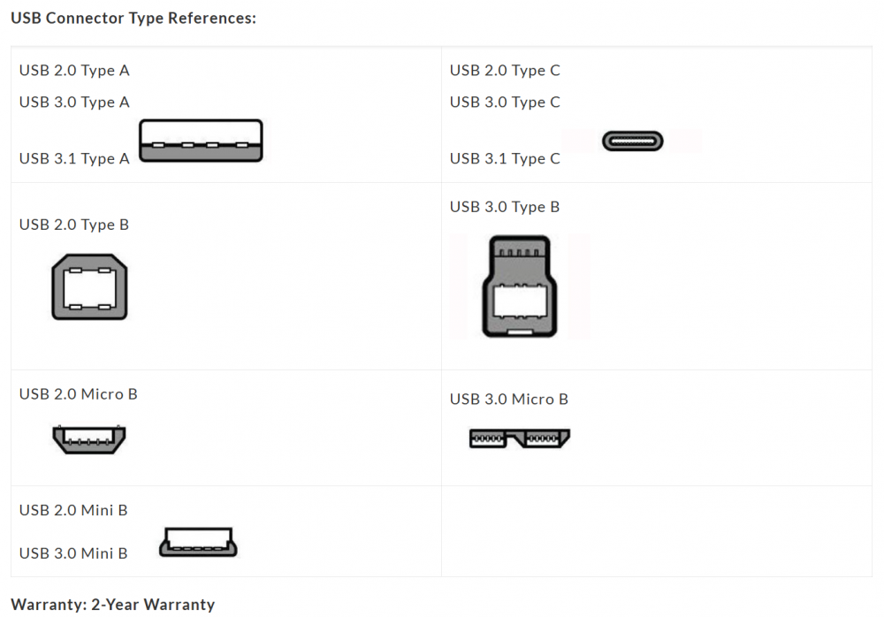This screenshot has width=884, height=617.
Task: Click the "USB 3.0 Mini B" label
Action: pyautogui.click(x=73, y=553)
